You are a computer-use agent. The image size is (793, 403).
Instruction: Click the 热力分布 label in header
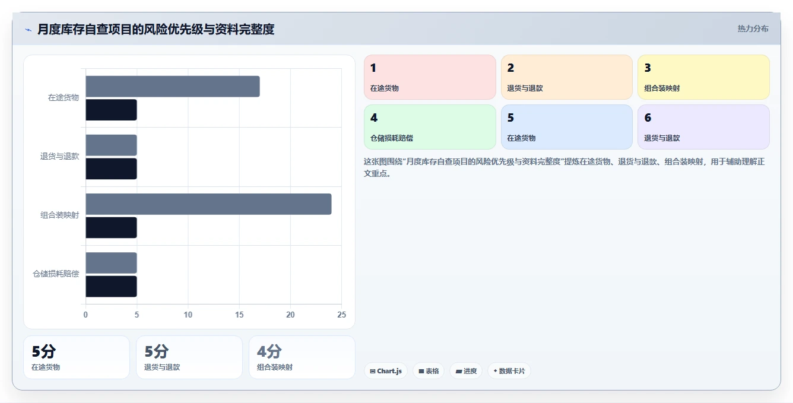click(753, 29)
